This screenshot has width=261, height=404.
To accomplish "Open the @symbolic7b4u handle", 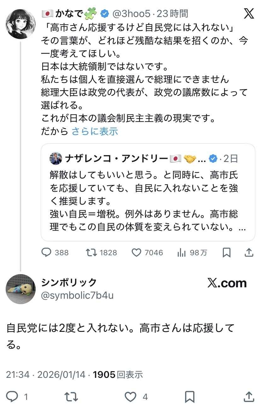I will coord(77,295).
